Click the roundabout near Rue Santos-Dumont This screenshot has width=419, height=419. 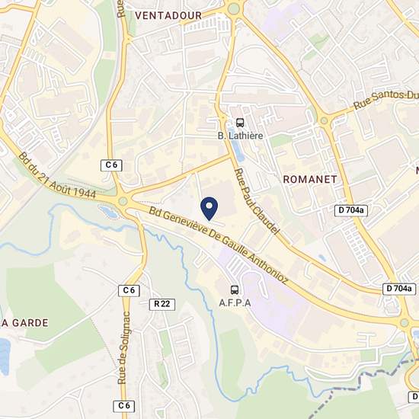(x=324, y=120)
